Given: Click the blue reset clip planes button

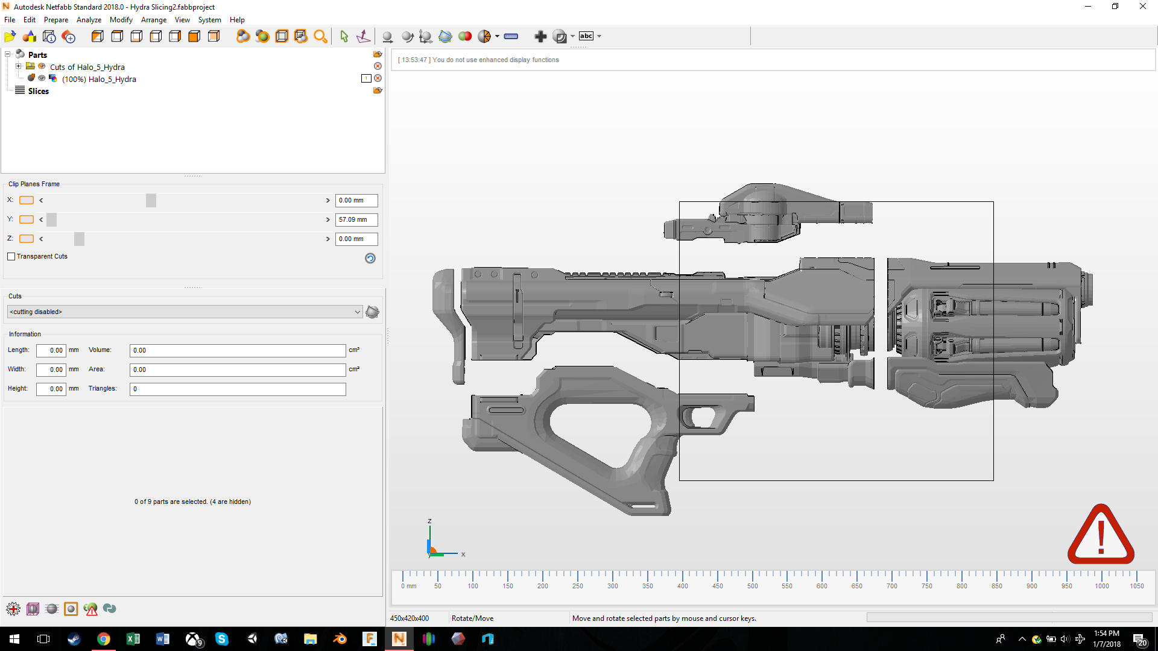Looking at the screenshot, I should click(x=370, y=258).
